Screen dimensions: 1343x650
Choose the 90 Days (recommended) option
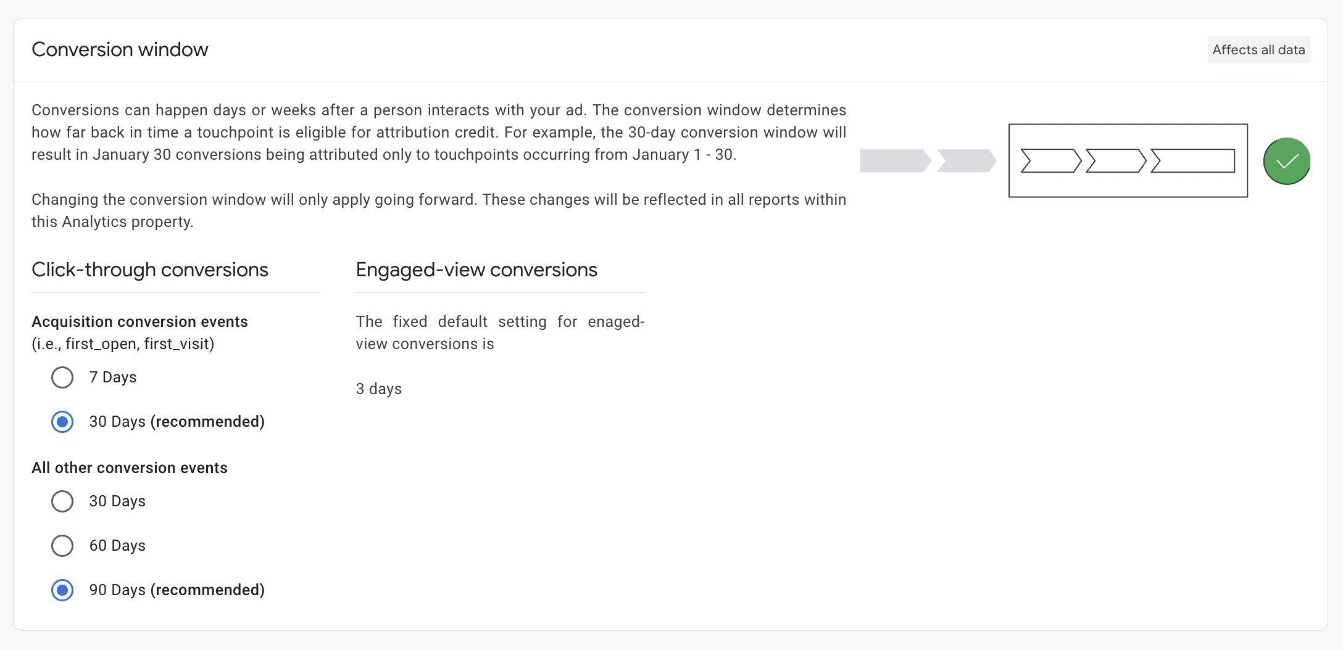62,590
